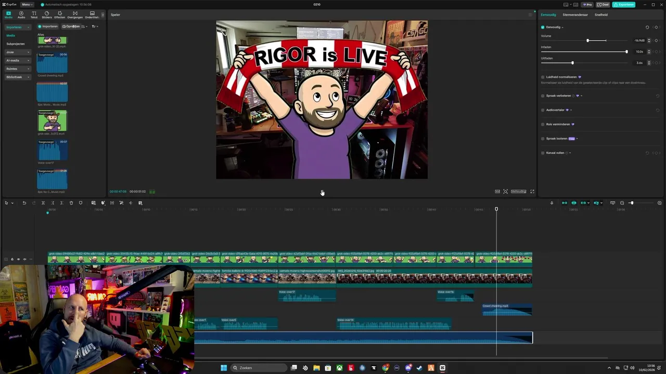Viewport: 666px width, 374px height.
Task: Open the Stickers panel
Action: pos(47,15)
